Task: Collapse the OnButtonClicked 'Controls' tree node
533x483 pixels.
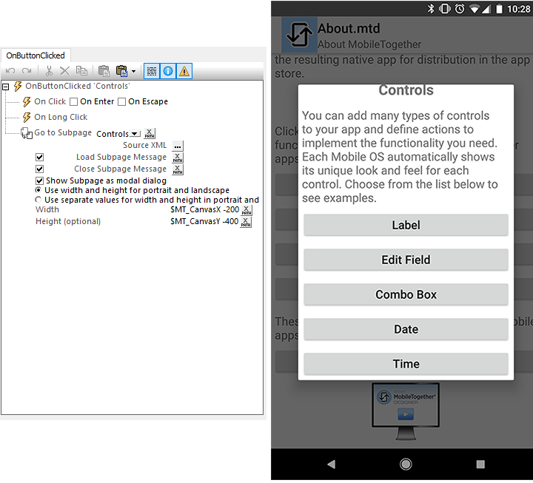Action: (6, 87)
